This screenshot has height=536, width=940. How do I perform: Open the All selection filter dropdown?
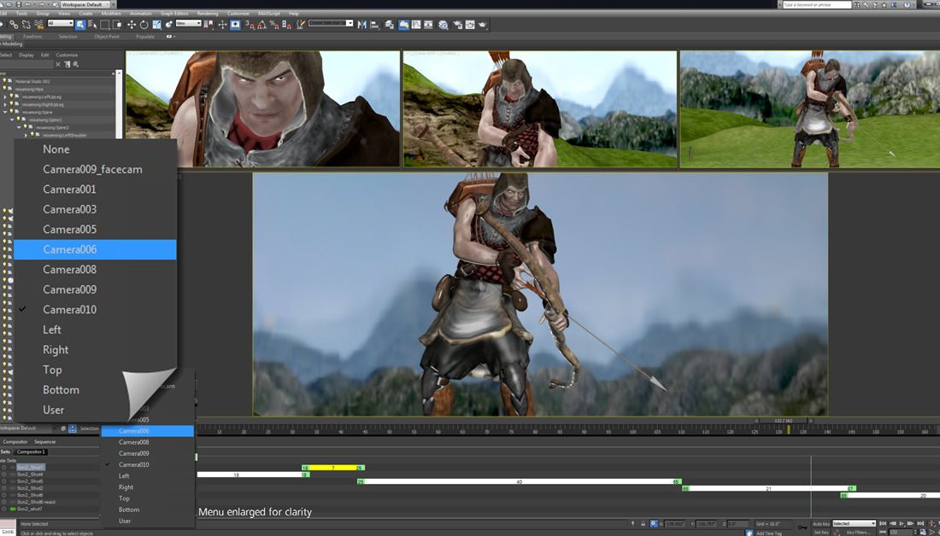[60, 23]
